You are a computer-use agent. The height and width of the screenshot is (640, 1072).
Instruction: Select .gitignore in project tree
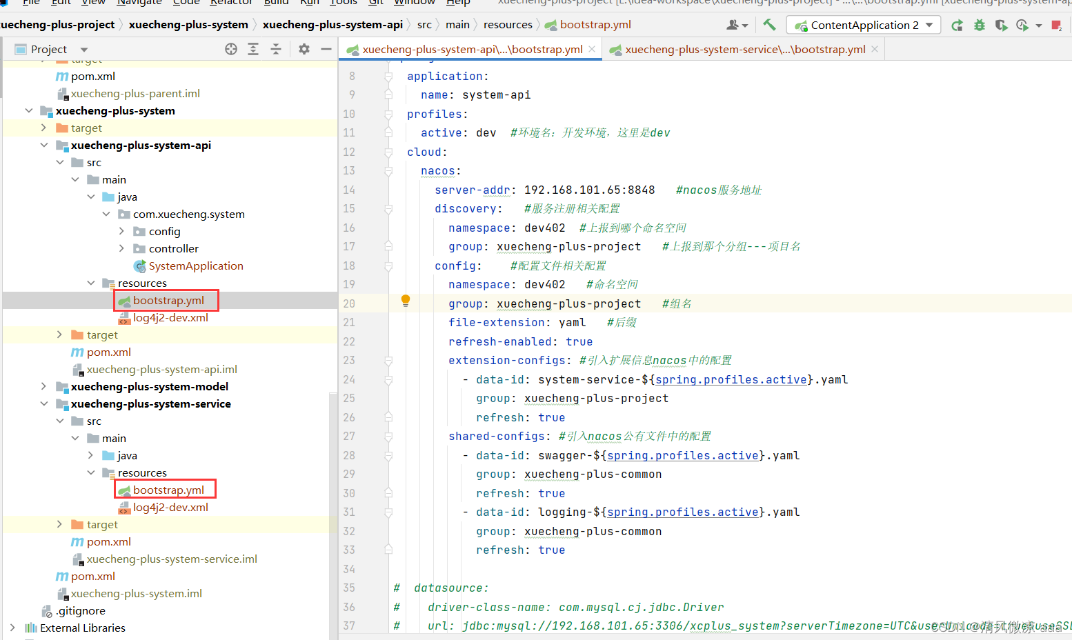(x=81, y=611)
